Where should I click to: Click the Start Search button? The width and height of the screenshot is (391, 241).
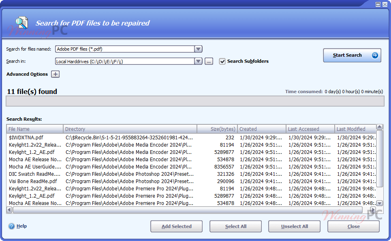(352, 55)
